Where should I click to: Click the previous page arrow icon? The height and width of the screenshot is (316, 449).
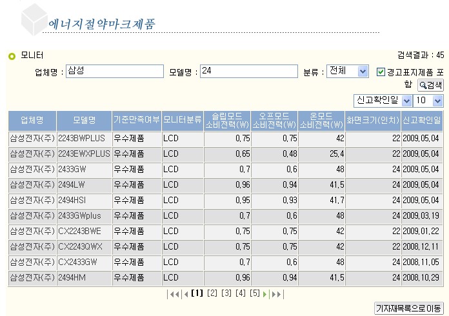186,294
